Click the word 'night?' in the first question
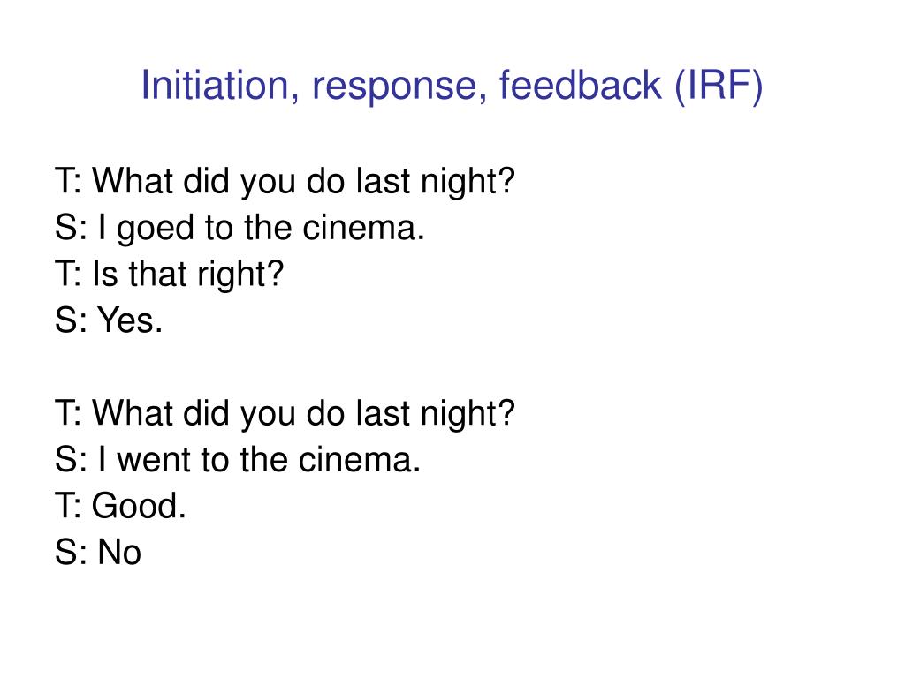 click(468, 181)
